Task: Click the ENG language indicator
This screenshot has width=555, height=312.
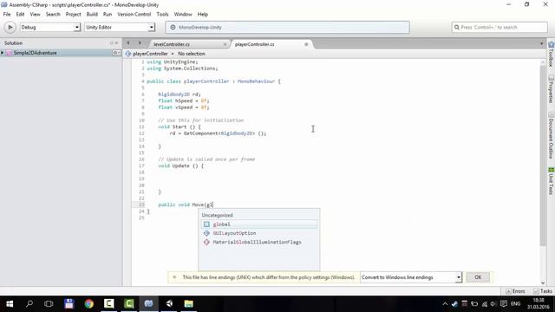Action: pos(515,304)
